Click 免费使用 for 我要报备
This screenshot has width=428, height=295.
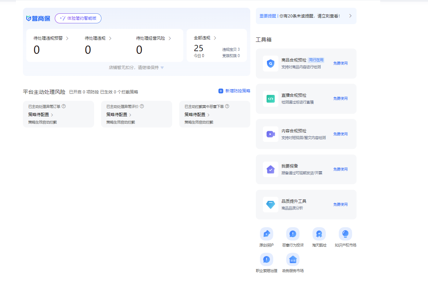click(340, 169)
